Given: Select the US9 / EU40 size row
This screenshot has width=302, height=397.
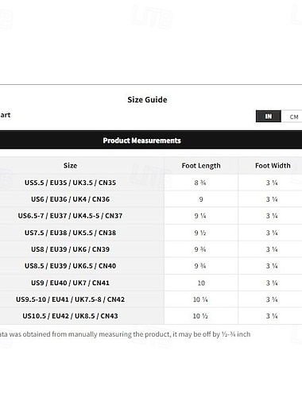Looking at the screenshot, I should point(151,283).
